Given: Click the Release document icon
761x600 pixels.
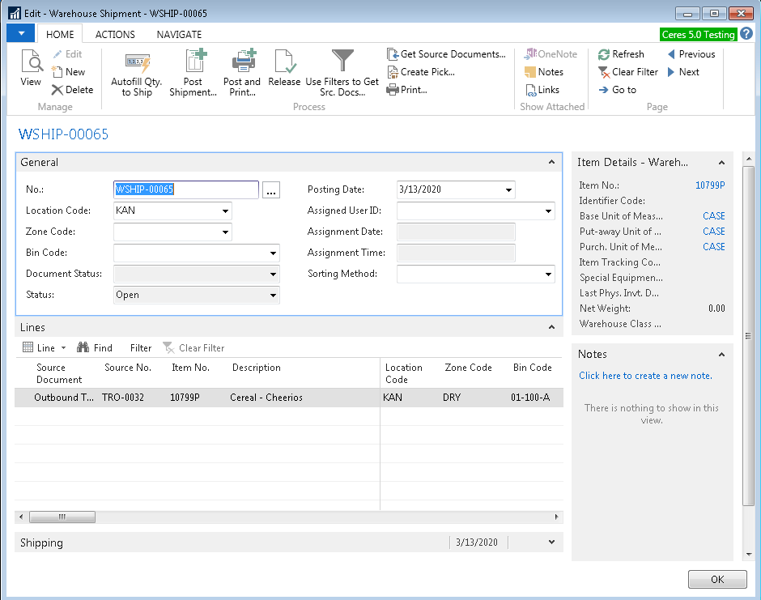Looking at the screenshot, I should [284, 62].
